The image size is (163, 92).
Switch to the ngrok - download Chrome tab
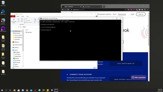coord(72,7)
